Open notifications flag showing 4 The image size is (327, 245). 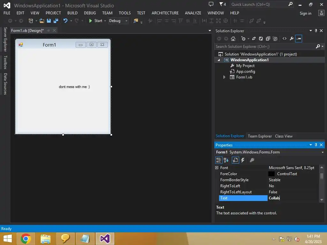click(223, 4)
